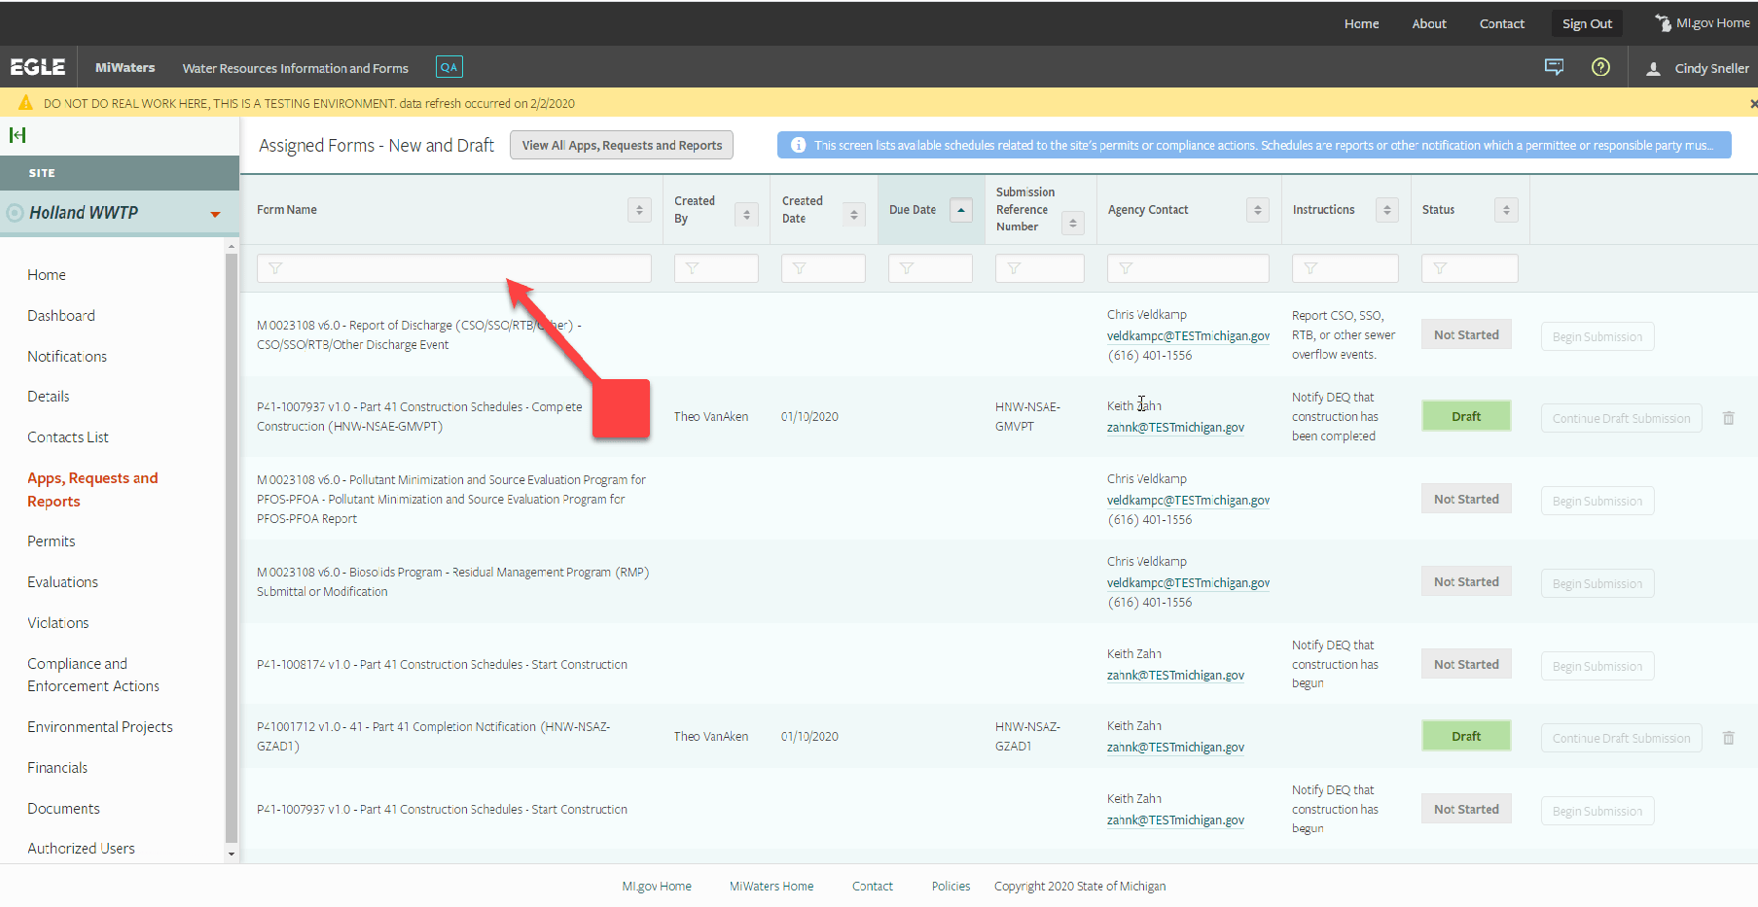Open the feedback chat icon in header

1554,67
